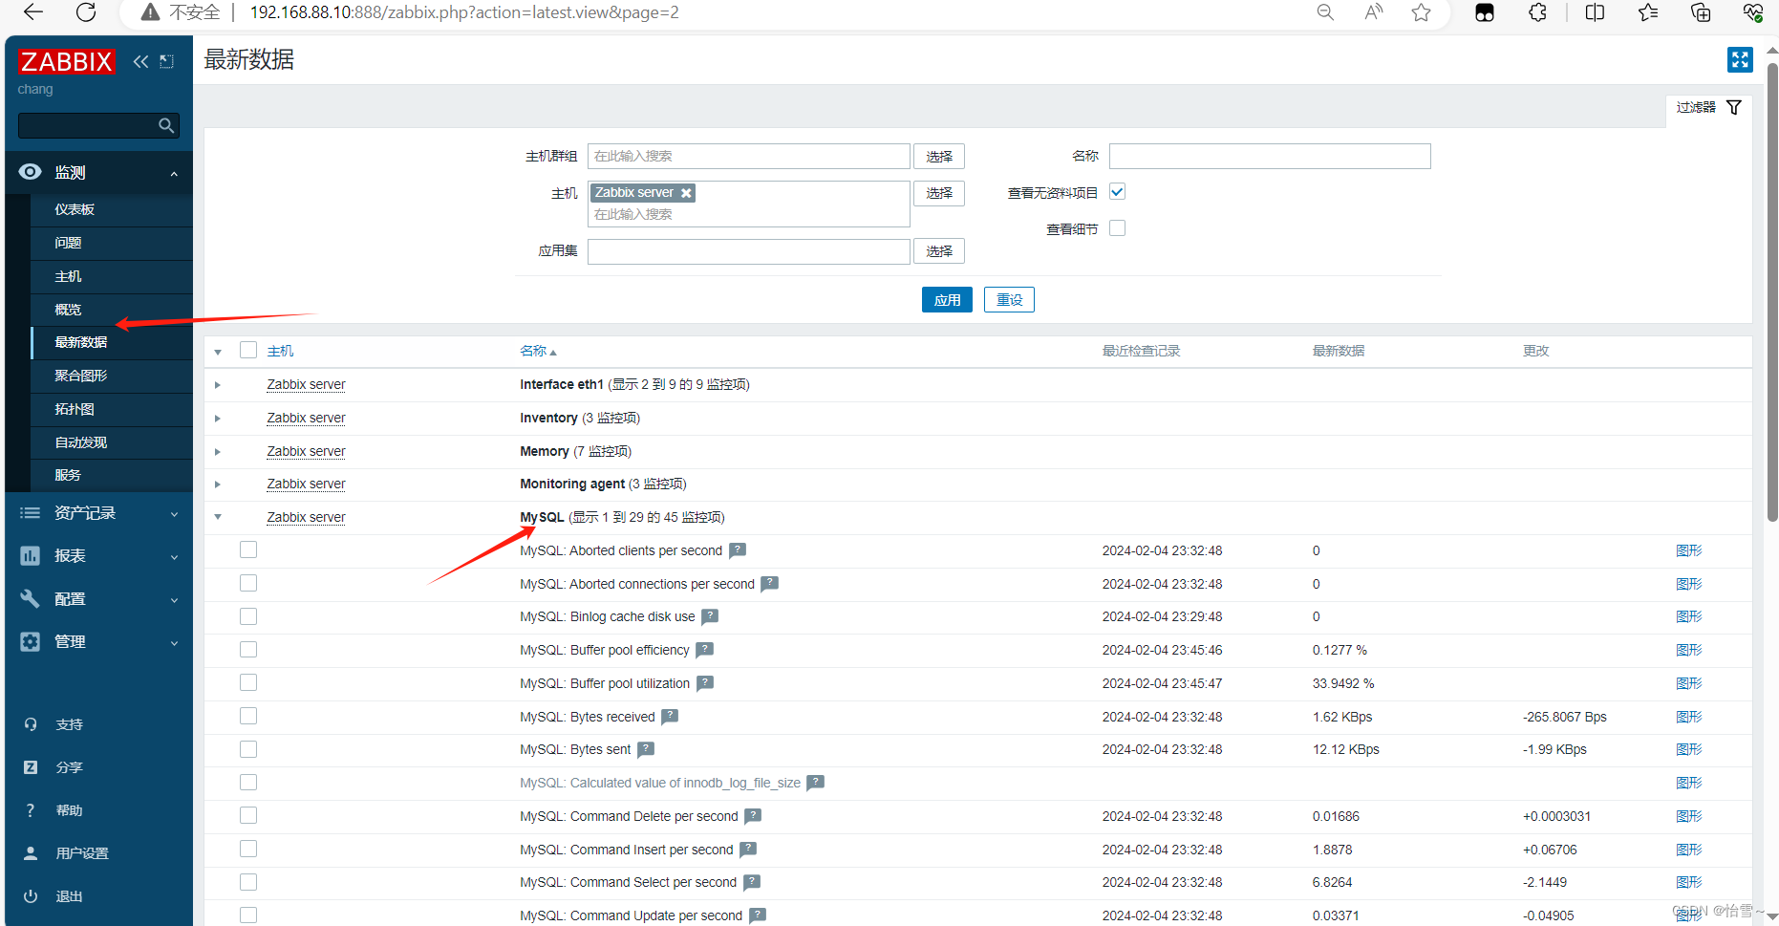Click help icon for Binlog cache disk use
1779x926 pixels.
pos(710,616)
